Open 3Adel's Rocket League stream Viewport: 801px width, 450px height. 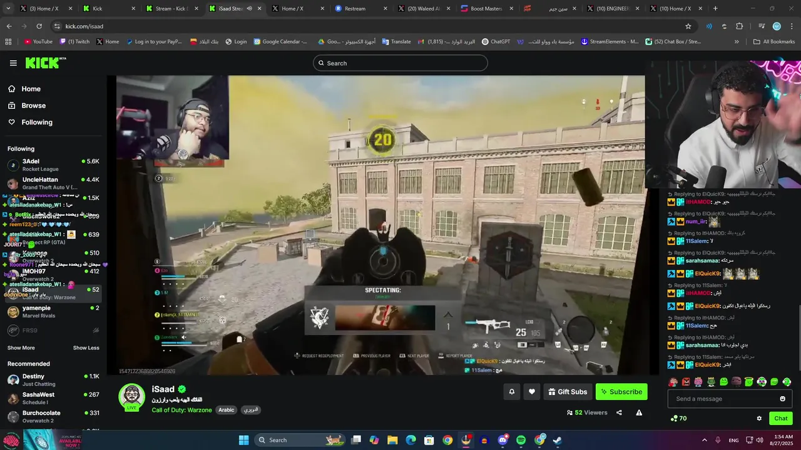pos(53,165)
